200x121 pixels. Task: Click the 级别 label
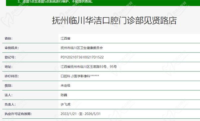(9, 86)
